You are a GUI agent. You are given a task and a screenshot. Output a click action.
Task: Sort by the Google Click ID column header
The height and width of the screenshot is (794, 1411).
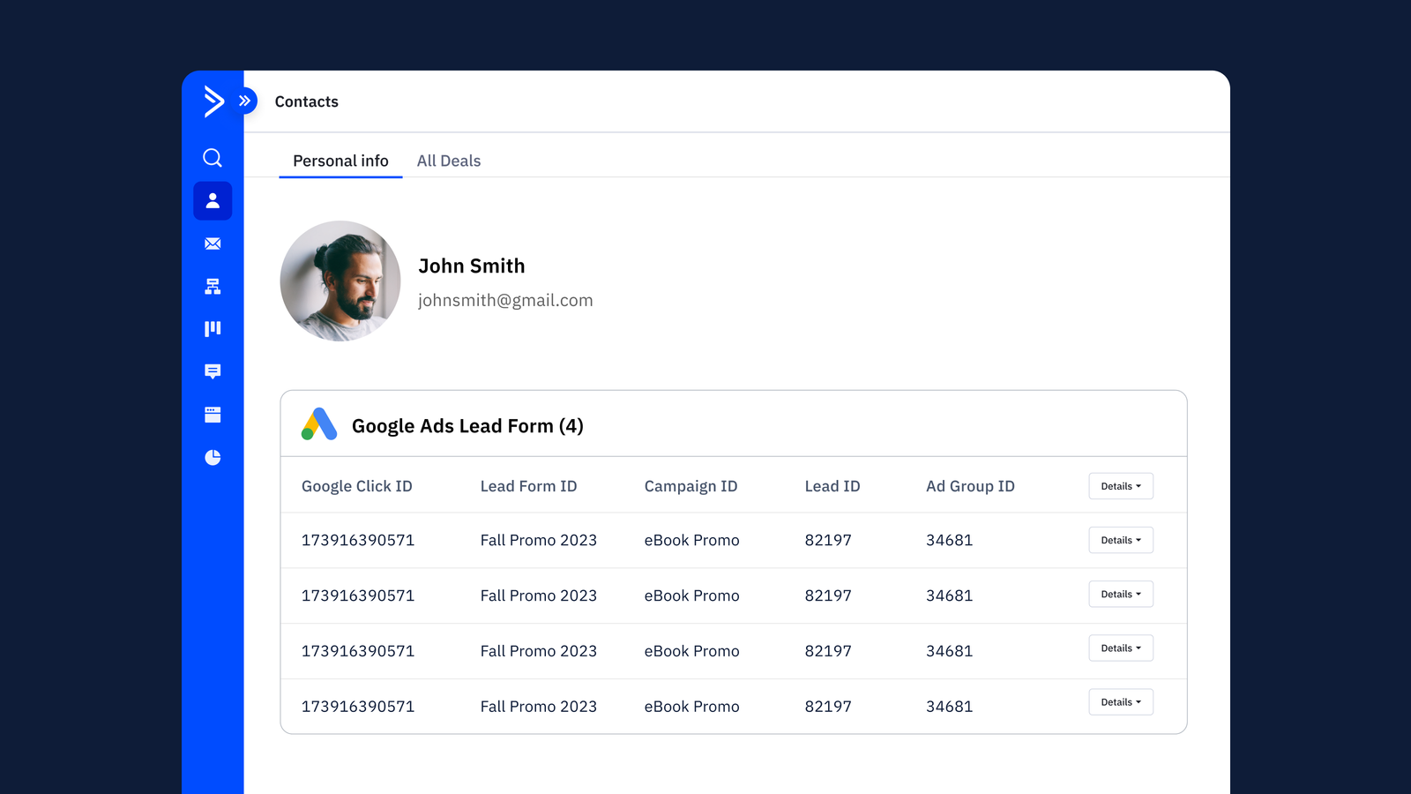[356, 485]
